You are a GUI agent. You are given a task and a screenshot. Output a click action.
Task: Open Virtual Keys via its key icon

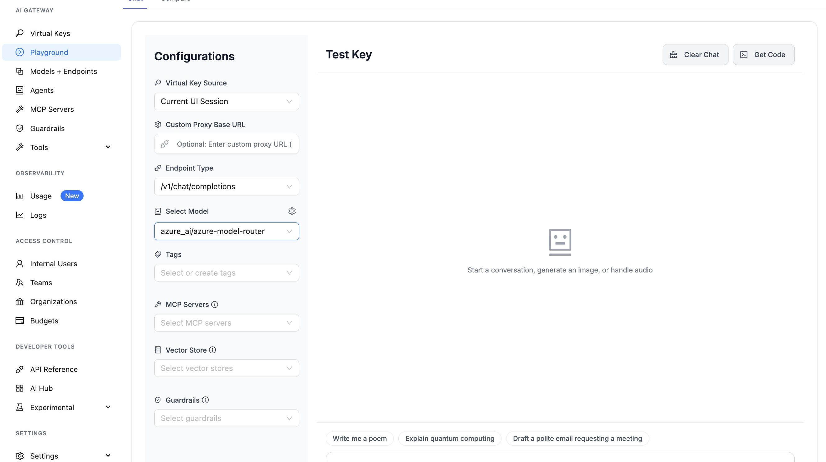20,33
